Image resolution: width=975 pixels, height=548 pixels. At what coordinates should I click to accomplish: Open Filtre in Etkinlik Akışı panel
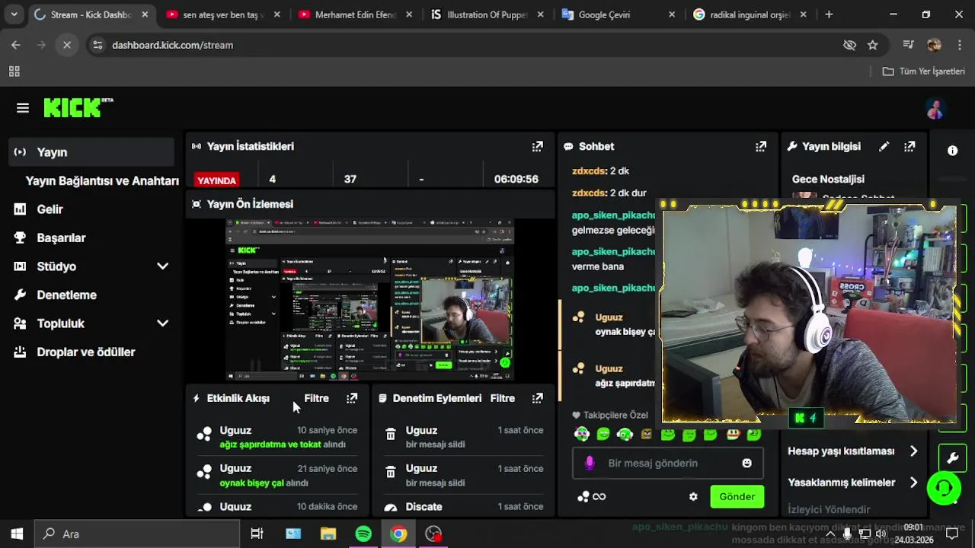point(316,398)
